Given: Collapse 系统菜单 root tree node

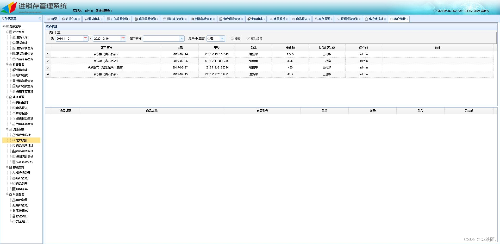Looking at the screenshot, I should (4, 27).
